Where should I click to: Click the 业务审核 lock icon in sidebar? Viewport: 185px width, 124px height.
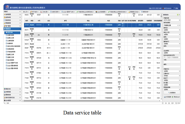[x=5, y=17]
